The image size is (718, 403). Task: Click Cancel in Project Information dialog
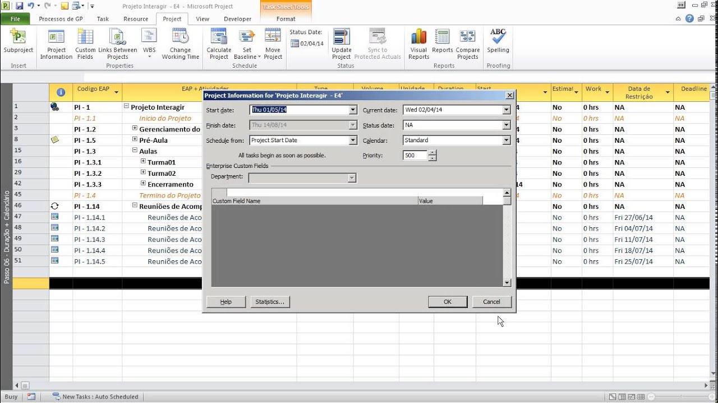[491, 302]
